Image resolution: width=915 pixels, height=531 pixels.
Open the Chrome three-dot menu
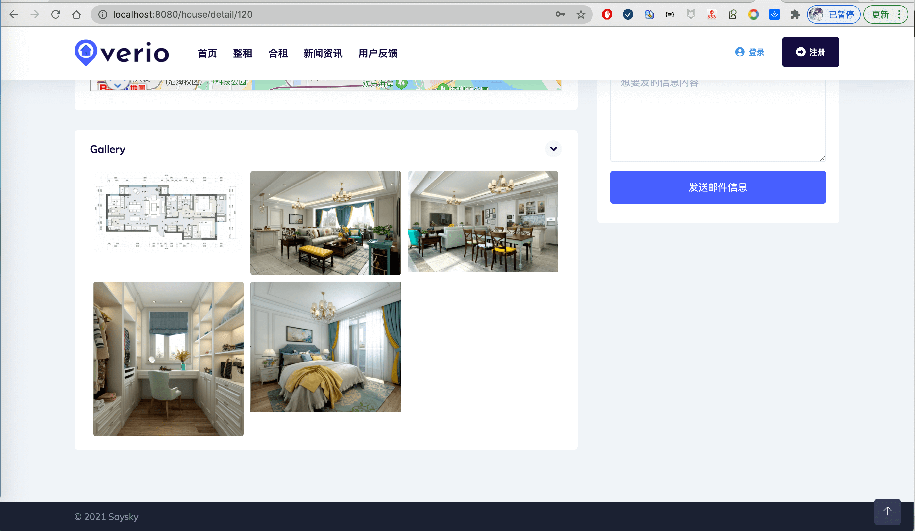coord(899,14)
